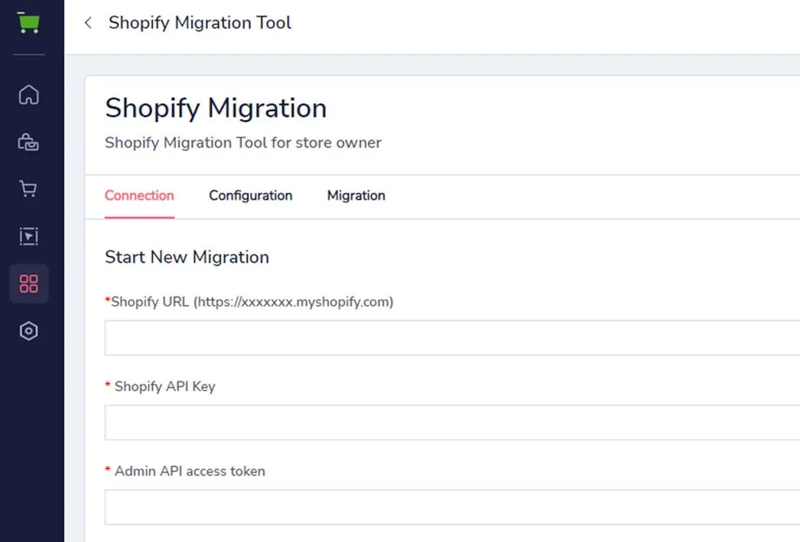Focus the Shopify URL input field
Viewport: 800px width, 542px height.
[451, 338]
